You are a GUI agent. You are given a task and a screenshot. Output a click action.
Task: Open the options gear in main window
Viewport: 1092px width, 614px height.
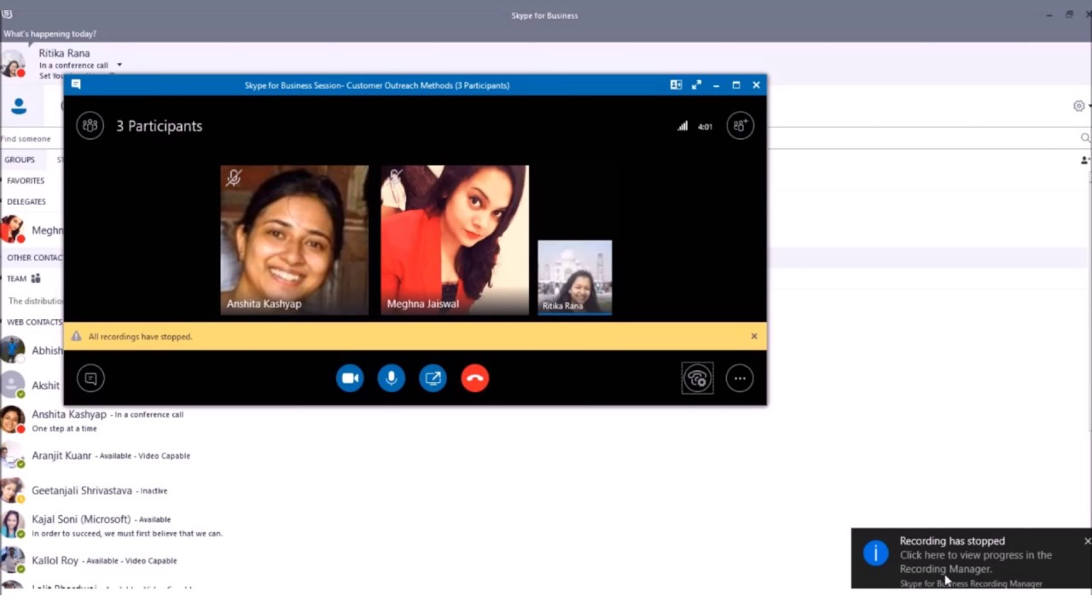point(1079,106)
